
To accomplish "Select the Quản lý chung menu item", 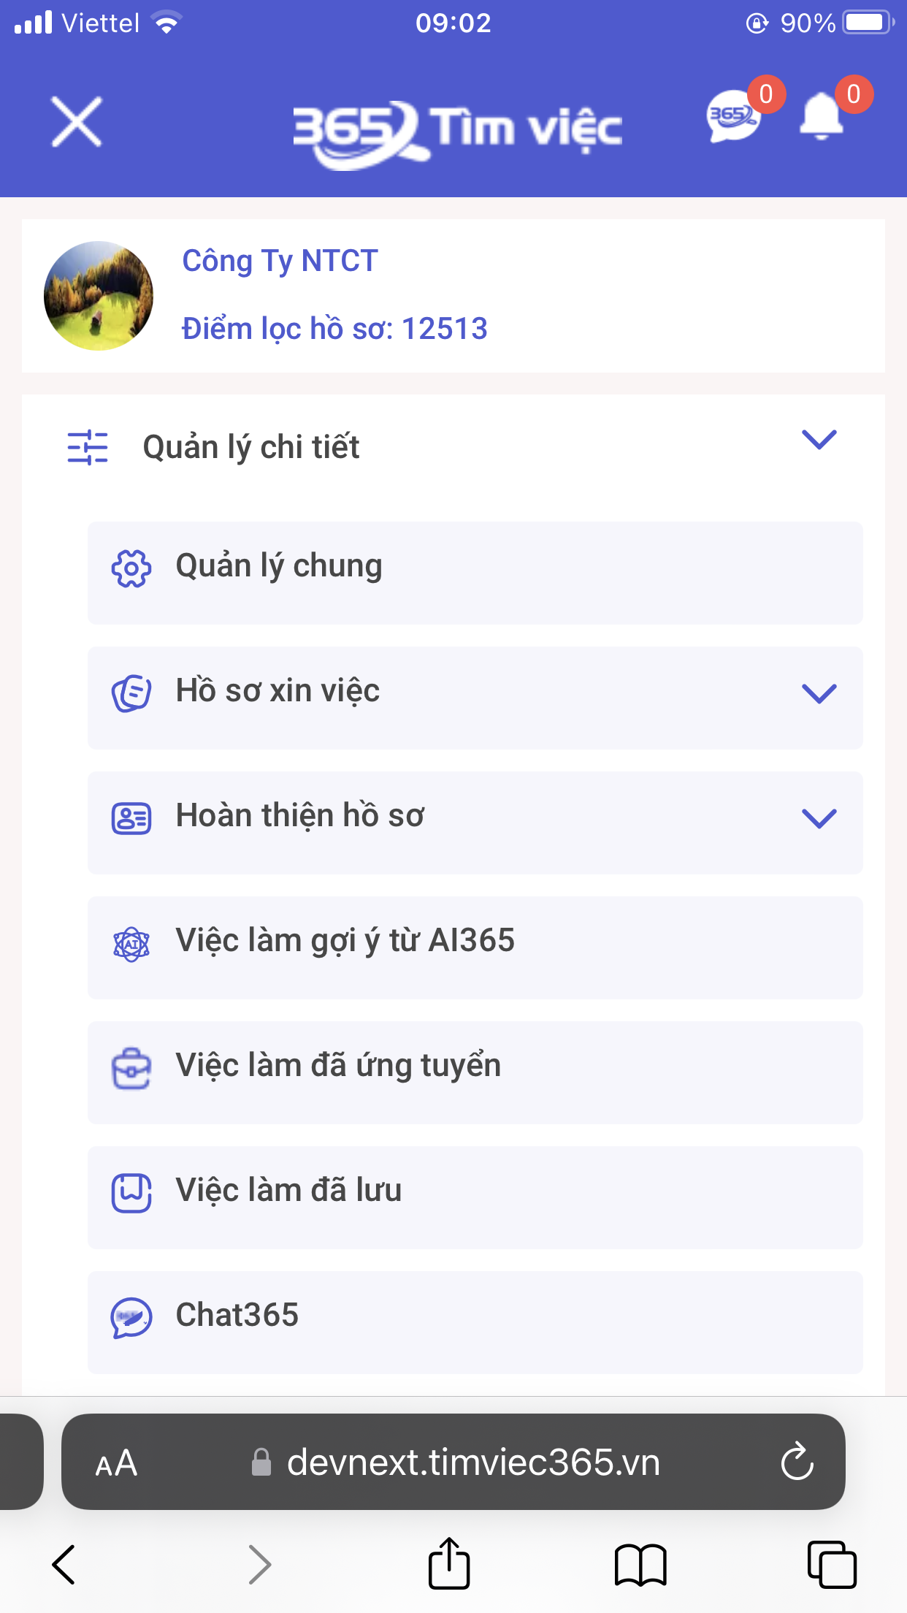I will pyautogui.click(x=475, y=573).
